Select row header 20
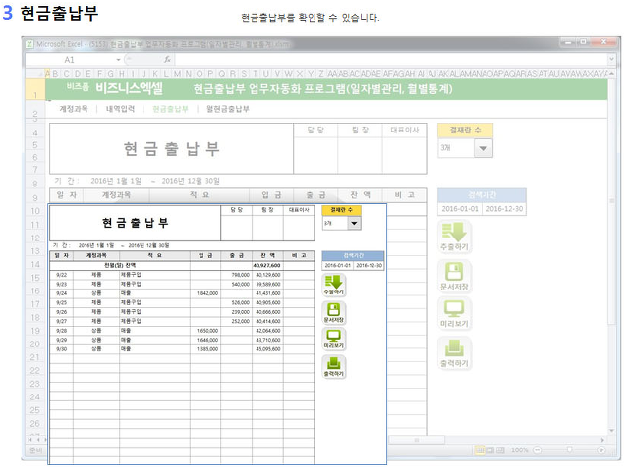 point(35,344)
